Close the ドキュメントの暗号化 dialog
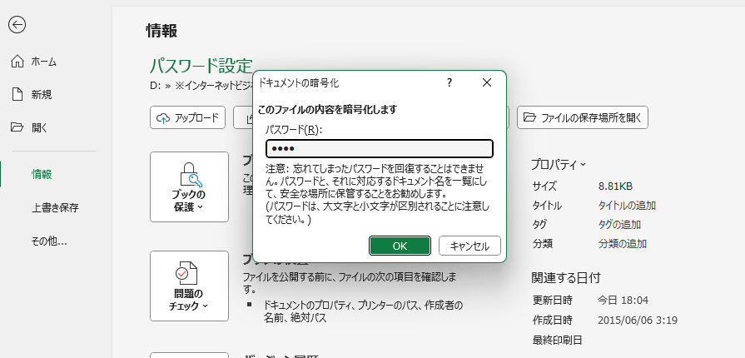The width and height of the screenshot is (745, 358). (487, 82)
